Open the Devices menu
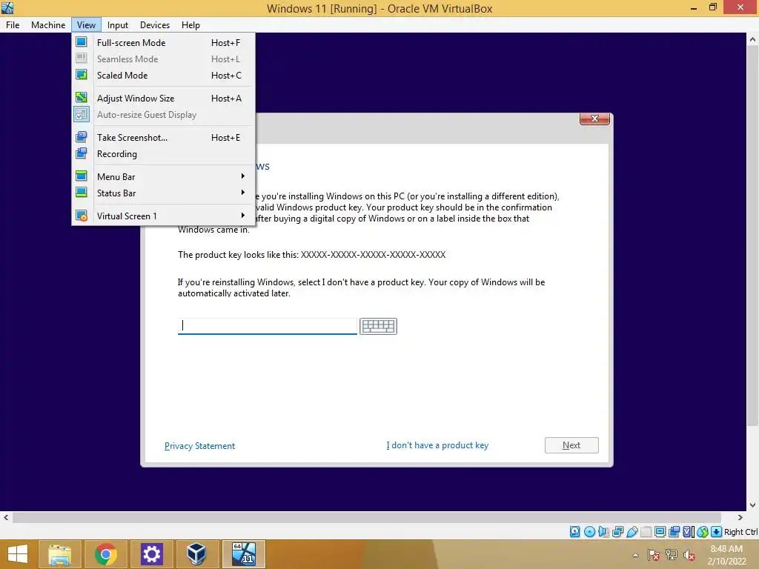759x569 pixels. [155, 24]
